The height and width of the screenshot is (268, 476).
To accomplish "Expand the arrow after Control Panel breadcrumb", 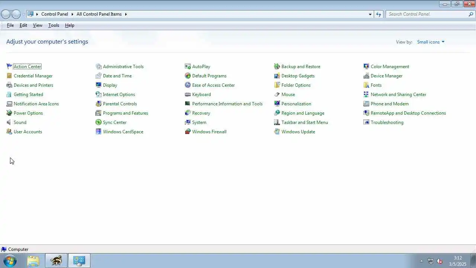I will click(72, 14).
